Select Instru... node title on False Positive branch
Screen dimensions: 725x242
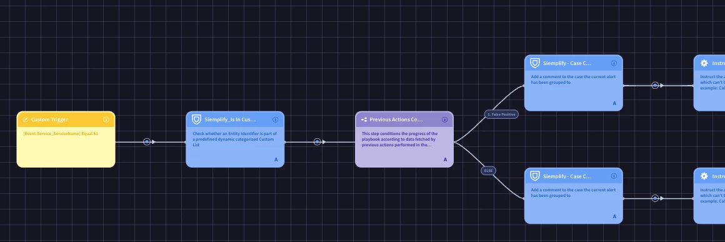click(719, 63)
